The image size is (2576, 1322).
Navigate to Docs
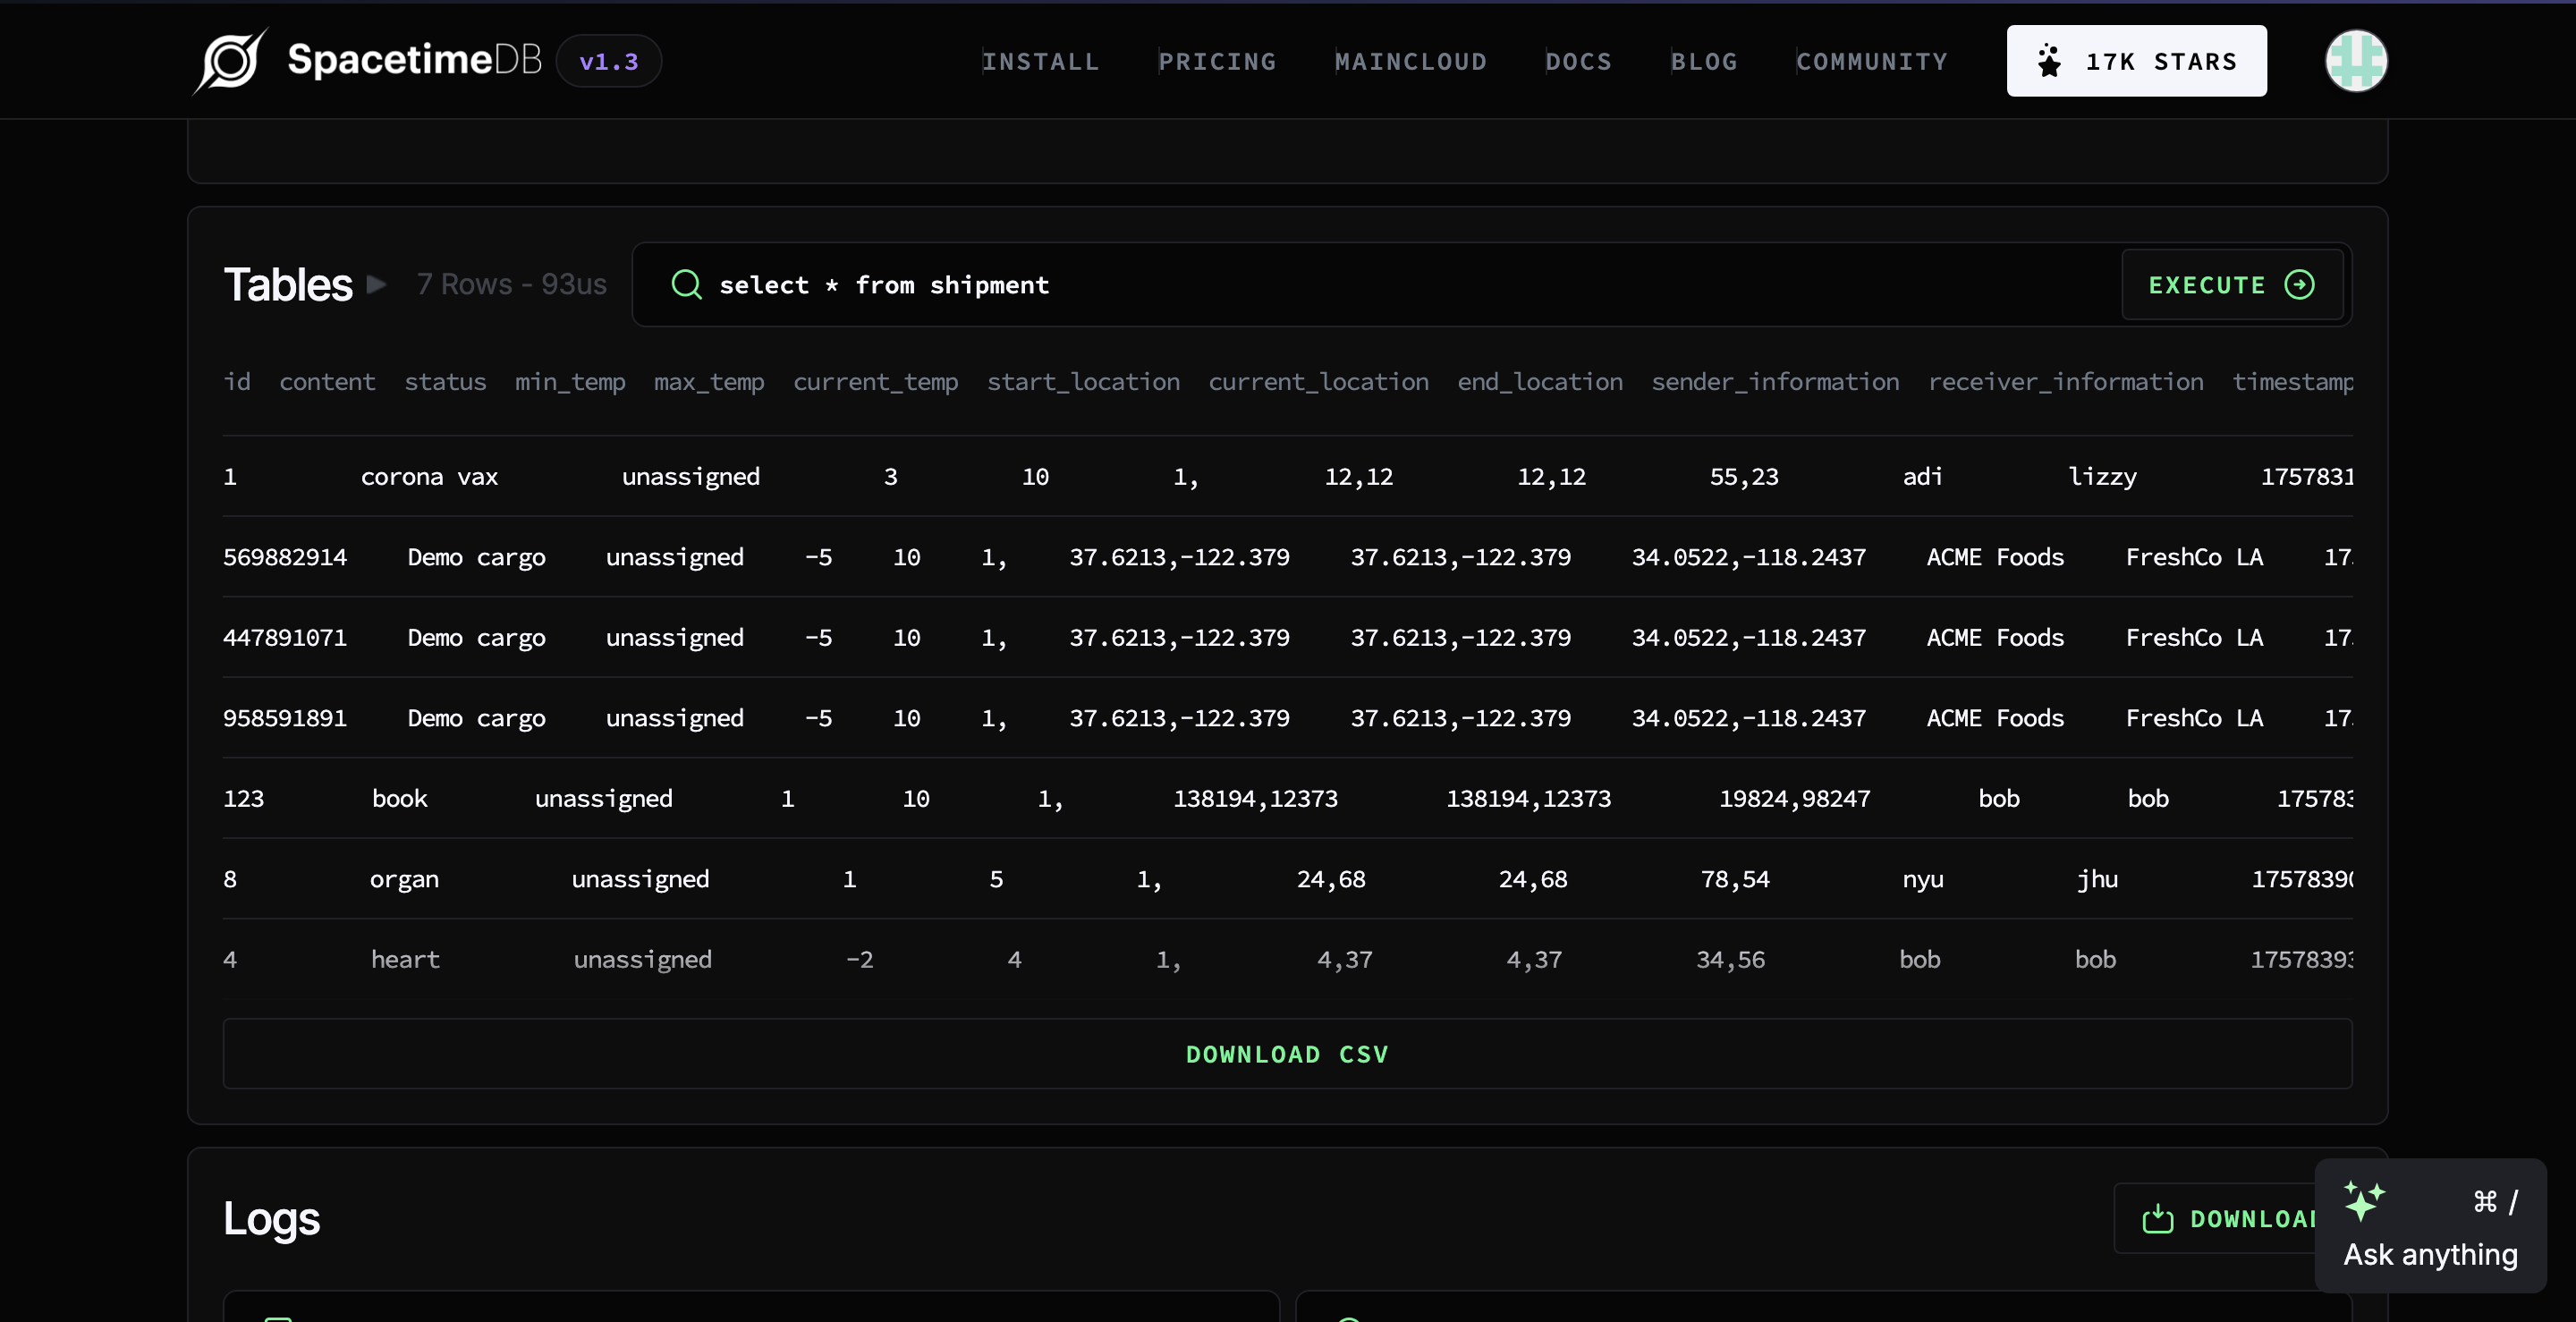click(x=1578, y=61)
